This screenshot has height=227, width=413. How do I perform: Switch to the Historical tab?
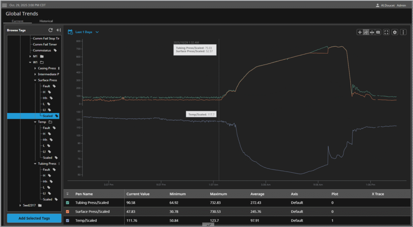pyautogui.click(x=46, y=21)
